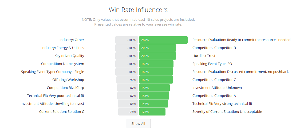Select Speaking Event Type: Company - Single

[53, 72]
